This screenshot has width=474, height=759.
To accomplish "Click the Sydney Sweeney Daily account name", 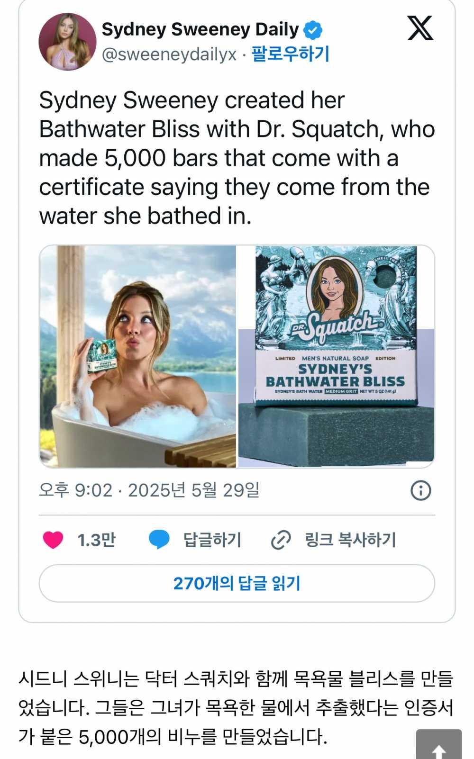I will pos(200,29).
